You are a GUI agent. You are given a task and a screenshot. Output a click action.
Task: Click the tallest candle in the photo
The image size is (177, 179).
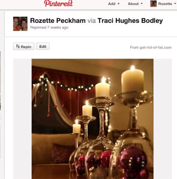pos(133,80)
